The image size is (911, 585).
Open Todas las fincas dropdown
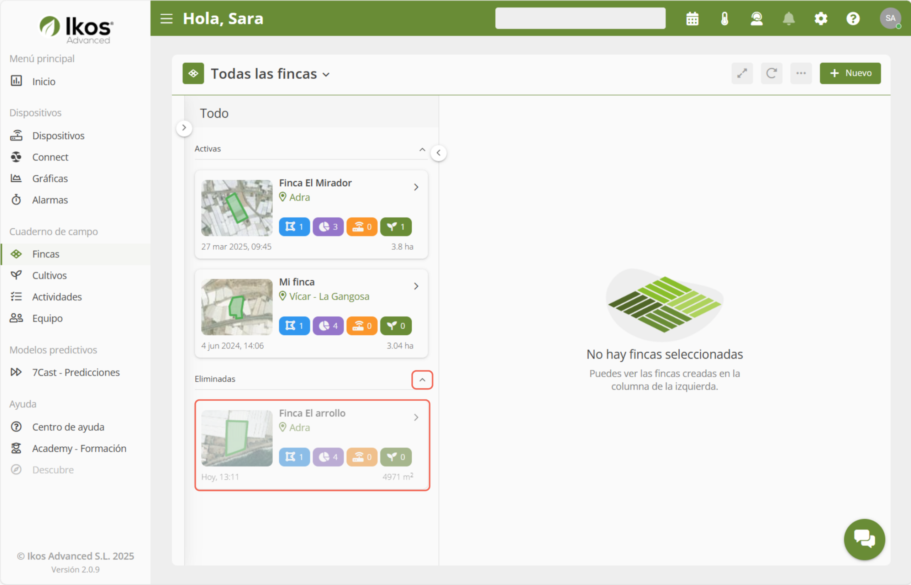pyautogui.click(x=270, y=74)
